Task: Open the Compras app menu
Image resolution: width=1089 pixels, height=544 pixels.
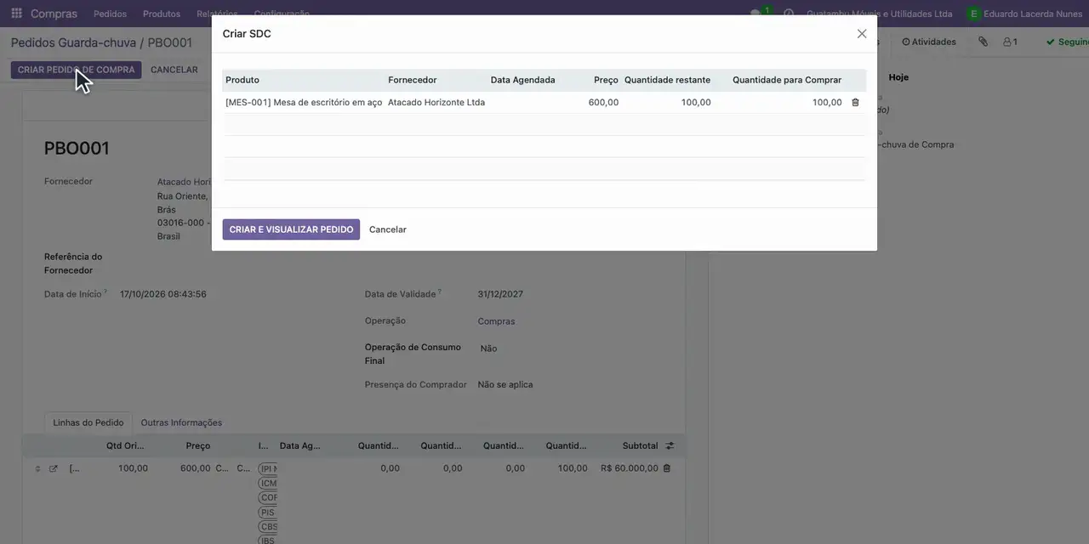Action: [x=54, y=14]
